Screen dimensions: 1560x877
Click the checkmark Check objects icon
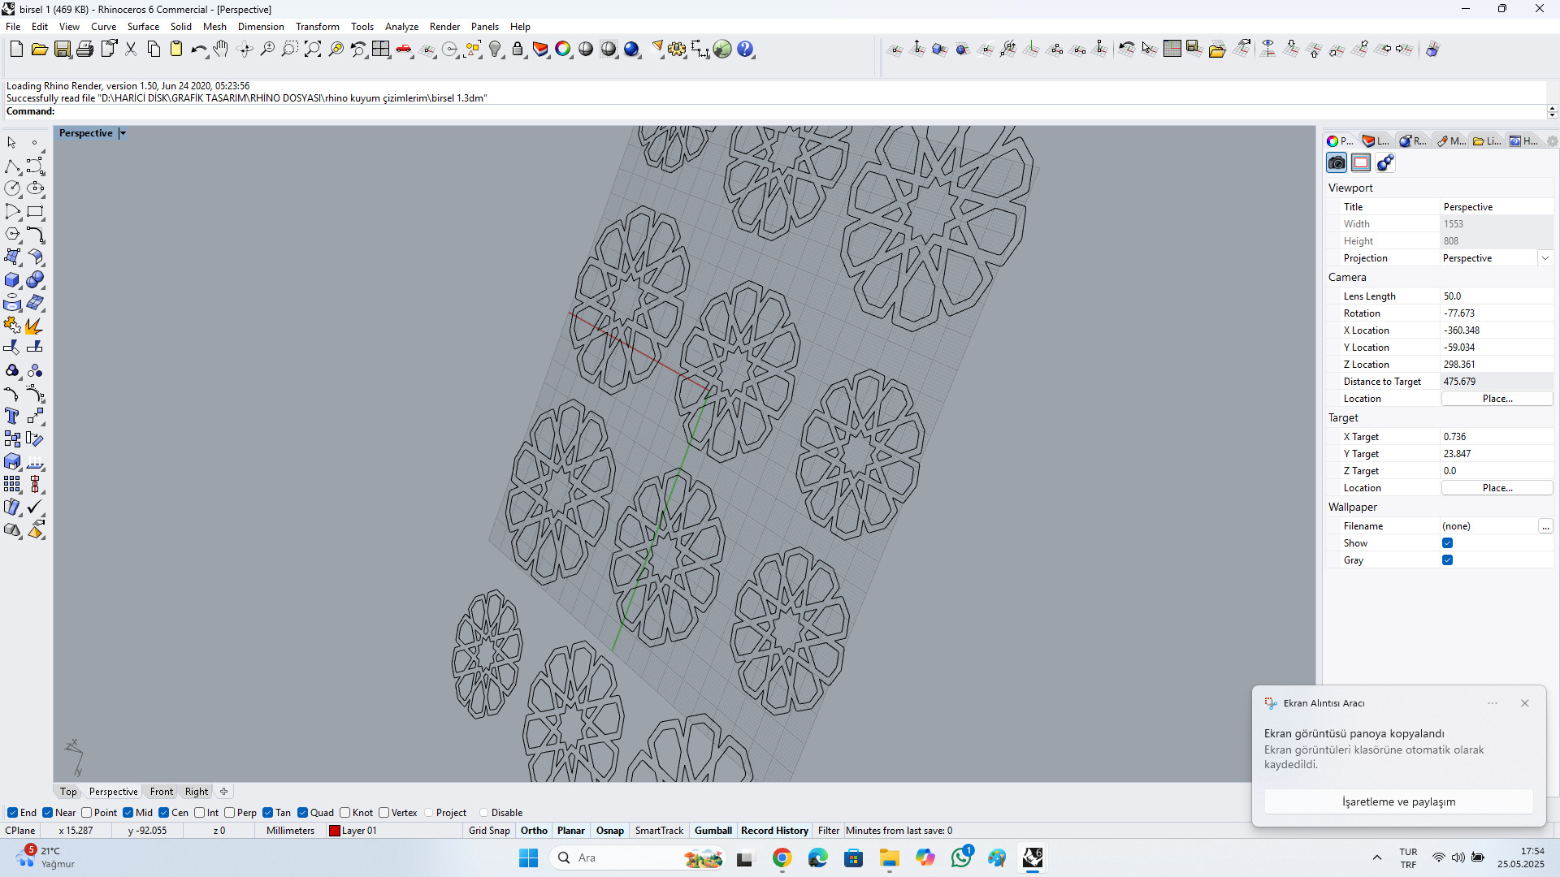click(35, 508)
